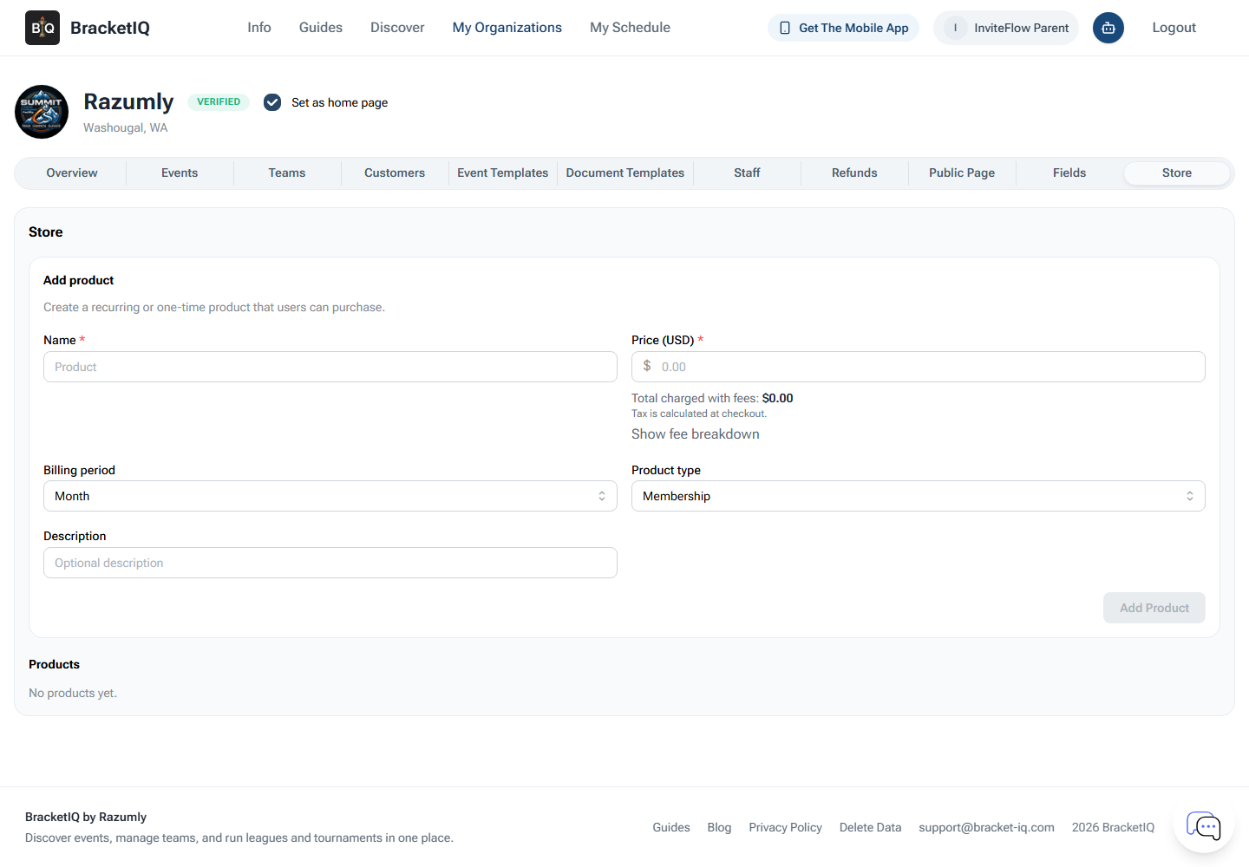
Task: Click the VERIFIED badge
Action: coord(219,101)
